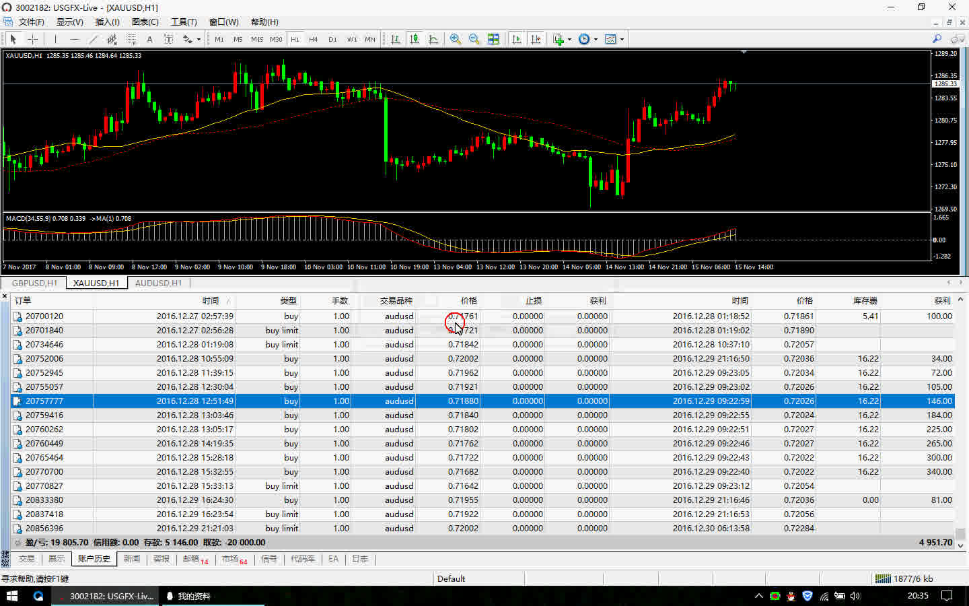Sort by 交易品种 column header
969x606 pixels.
click(x=396, y=301)
